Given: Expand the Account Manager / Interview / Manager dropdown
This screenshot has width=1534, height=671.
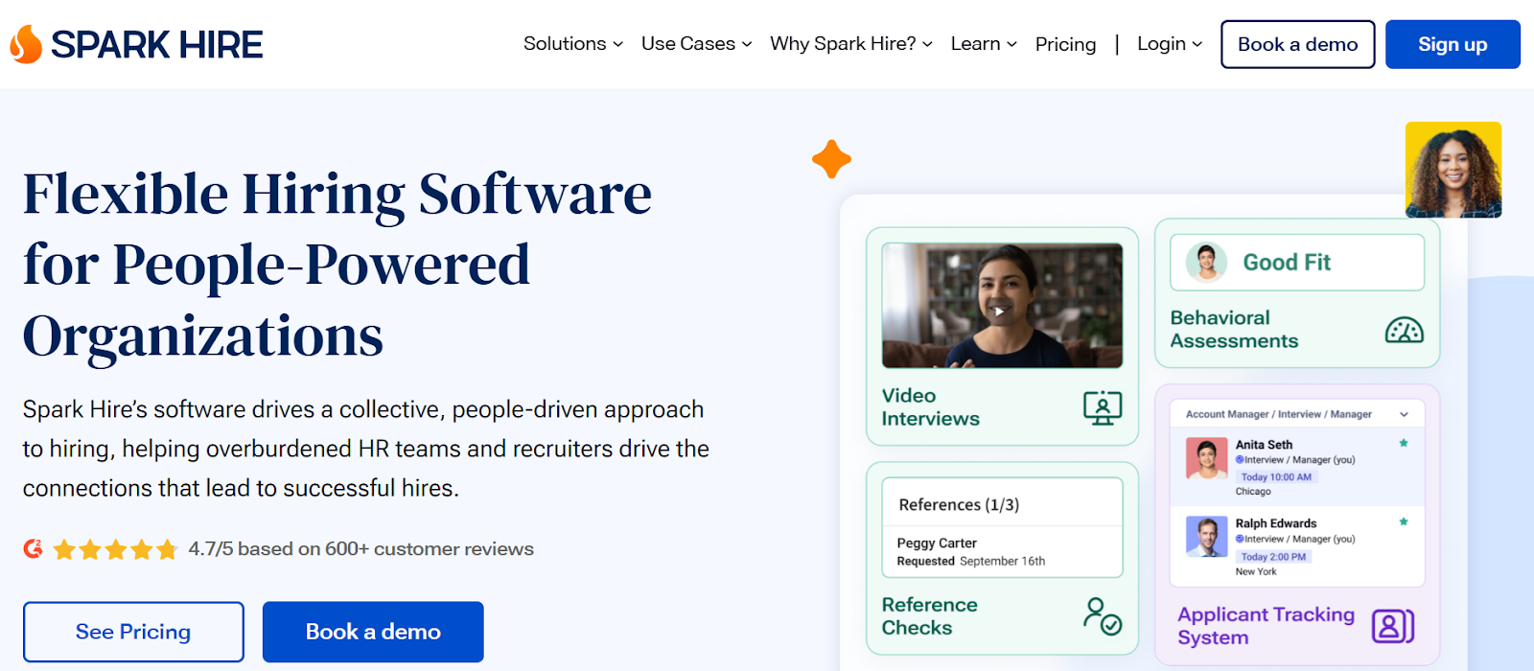Looking at the screenshot, I should pyautogui.click(x=1297, y=414).
